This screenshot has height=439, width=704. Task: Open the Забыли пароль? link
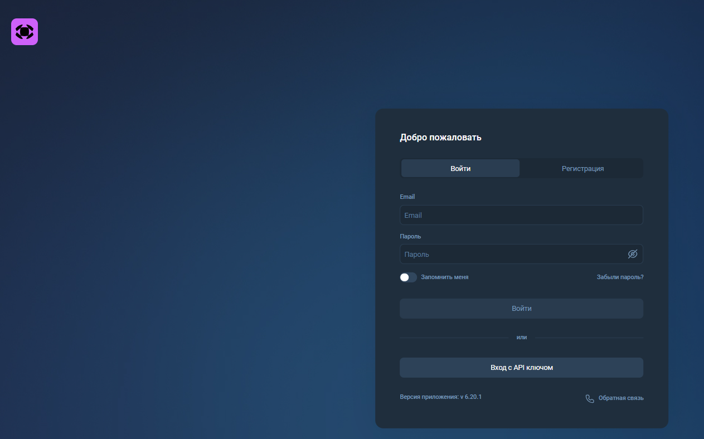(x=620, y=277)
